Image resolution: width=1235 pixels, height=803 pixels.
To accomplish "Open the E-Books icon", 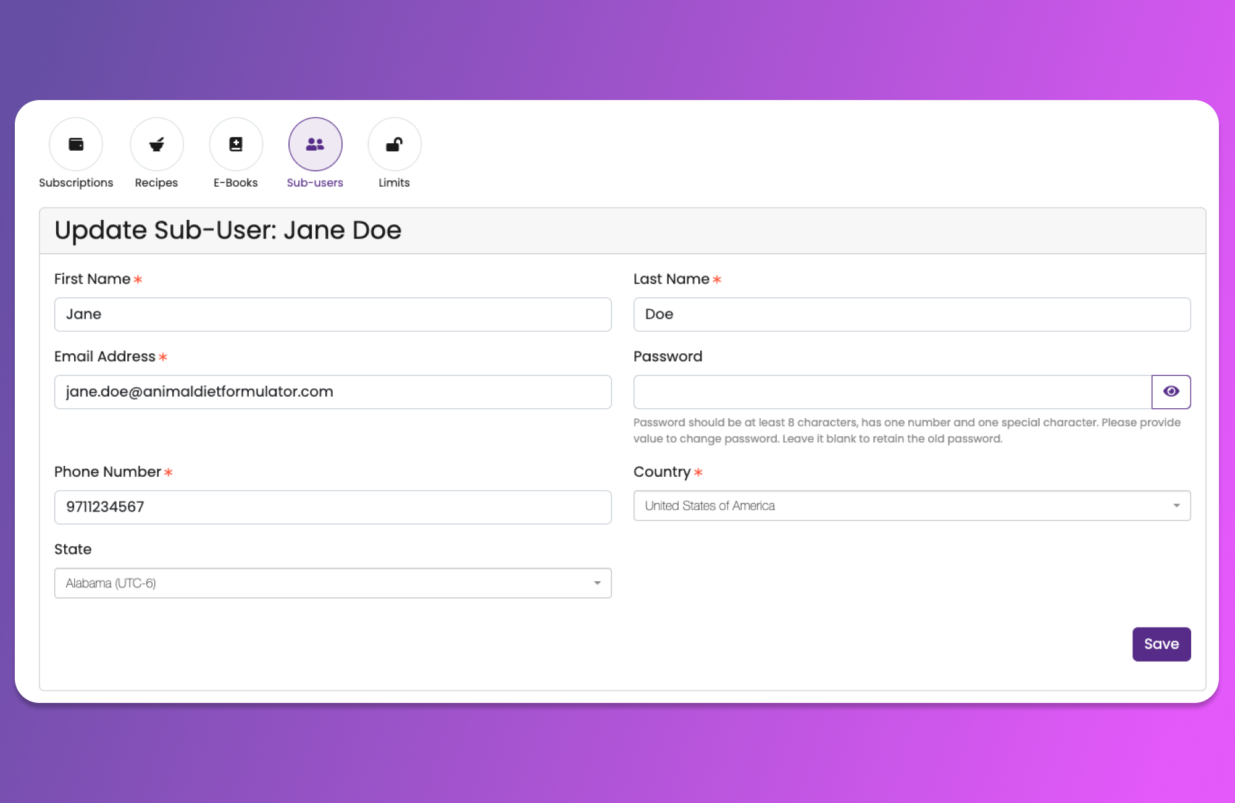I will (x=236, y=145).
